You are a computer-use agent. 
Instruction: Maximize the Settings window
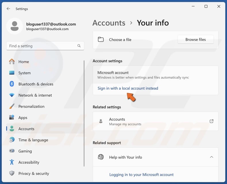(206, 6)
